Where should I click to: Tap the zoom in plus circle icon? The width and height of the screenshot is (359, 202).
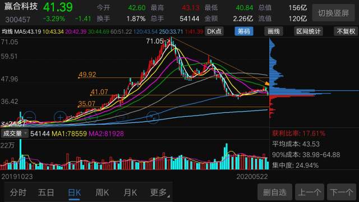(x=60, y=117)
